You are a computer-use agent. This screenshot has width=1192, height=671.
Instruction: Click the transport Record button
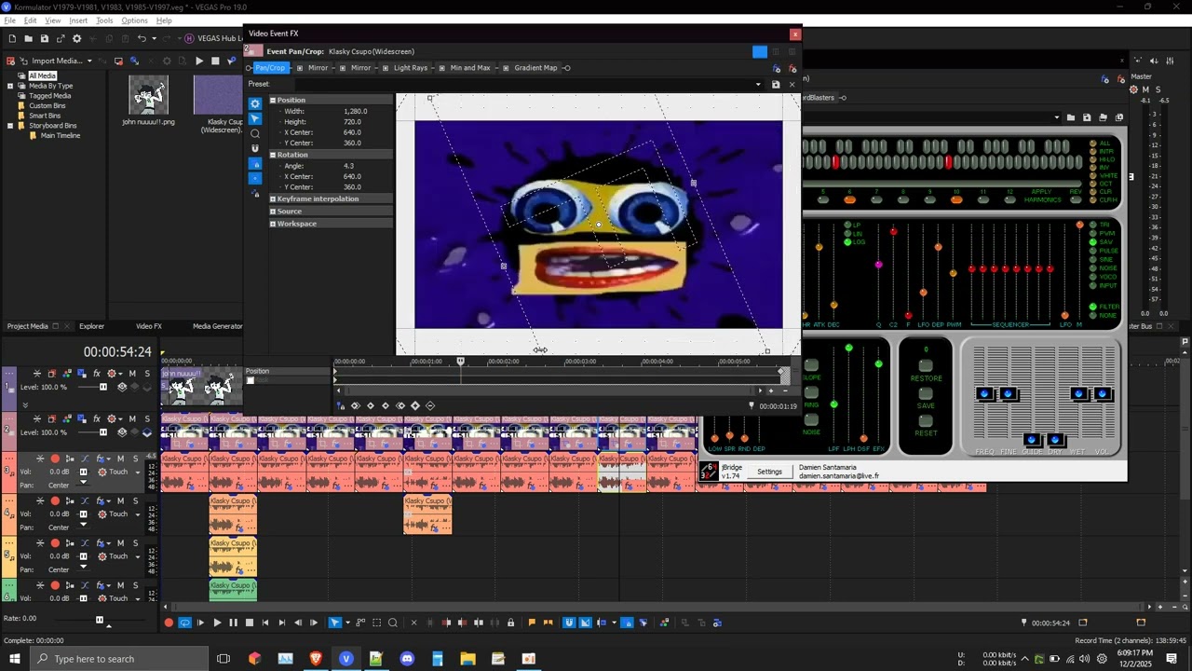coord(169,623)
